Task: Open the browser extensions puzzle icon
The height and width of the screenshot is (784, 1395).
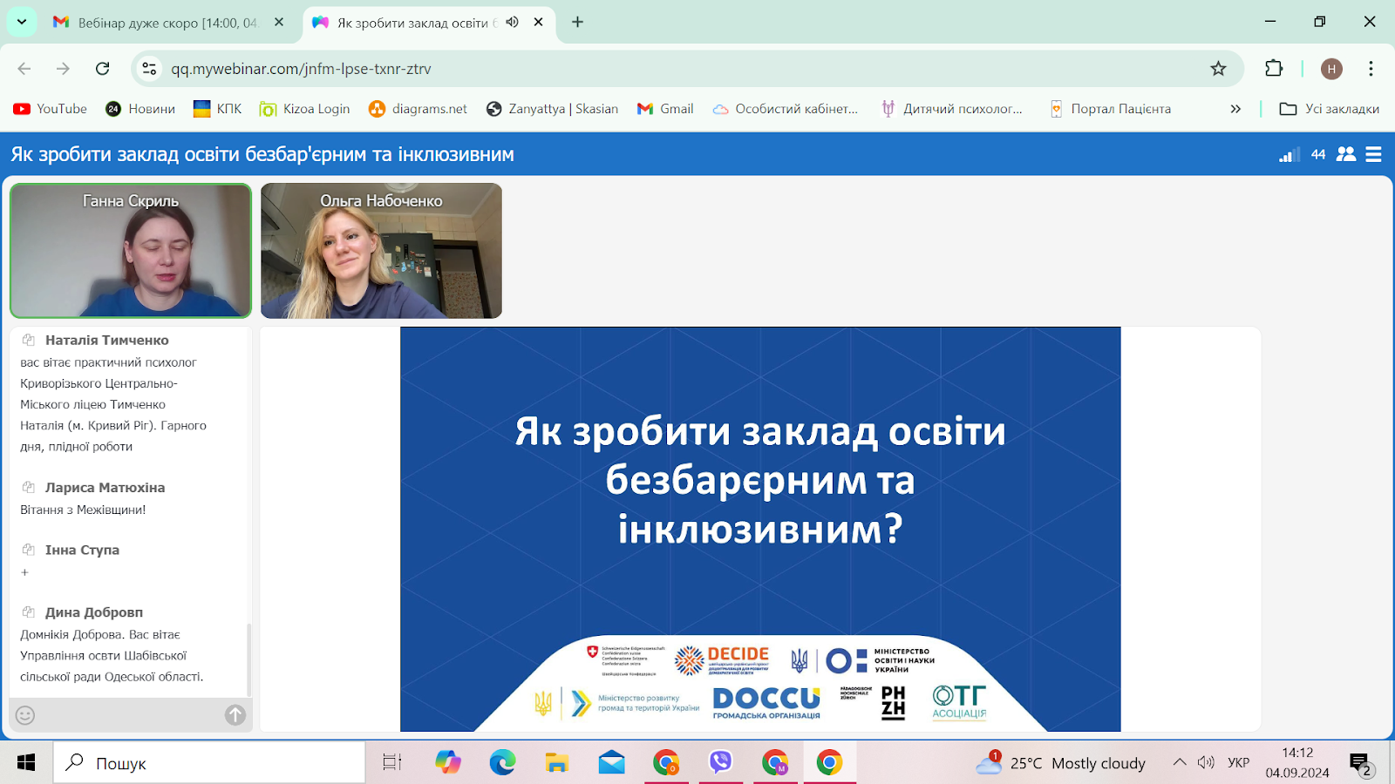Action: pyautogui.click(x=1274, y=69)
